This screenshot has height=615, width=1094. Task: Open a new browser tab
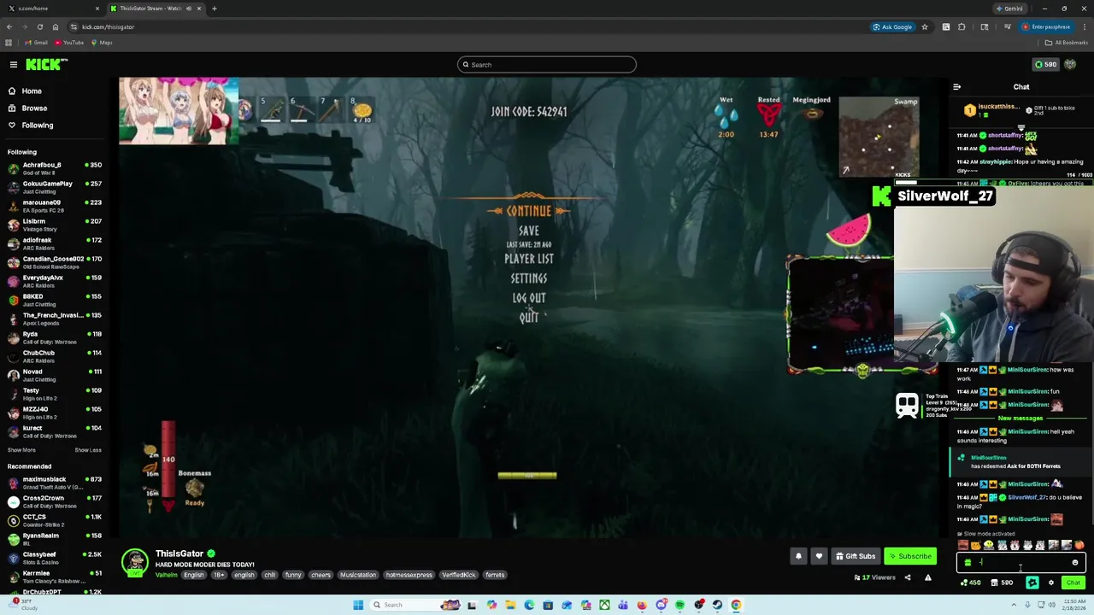[x=214, y=9]
